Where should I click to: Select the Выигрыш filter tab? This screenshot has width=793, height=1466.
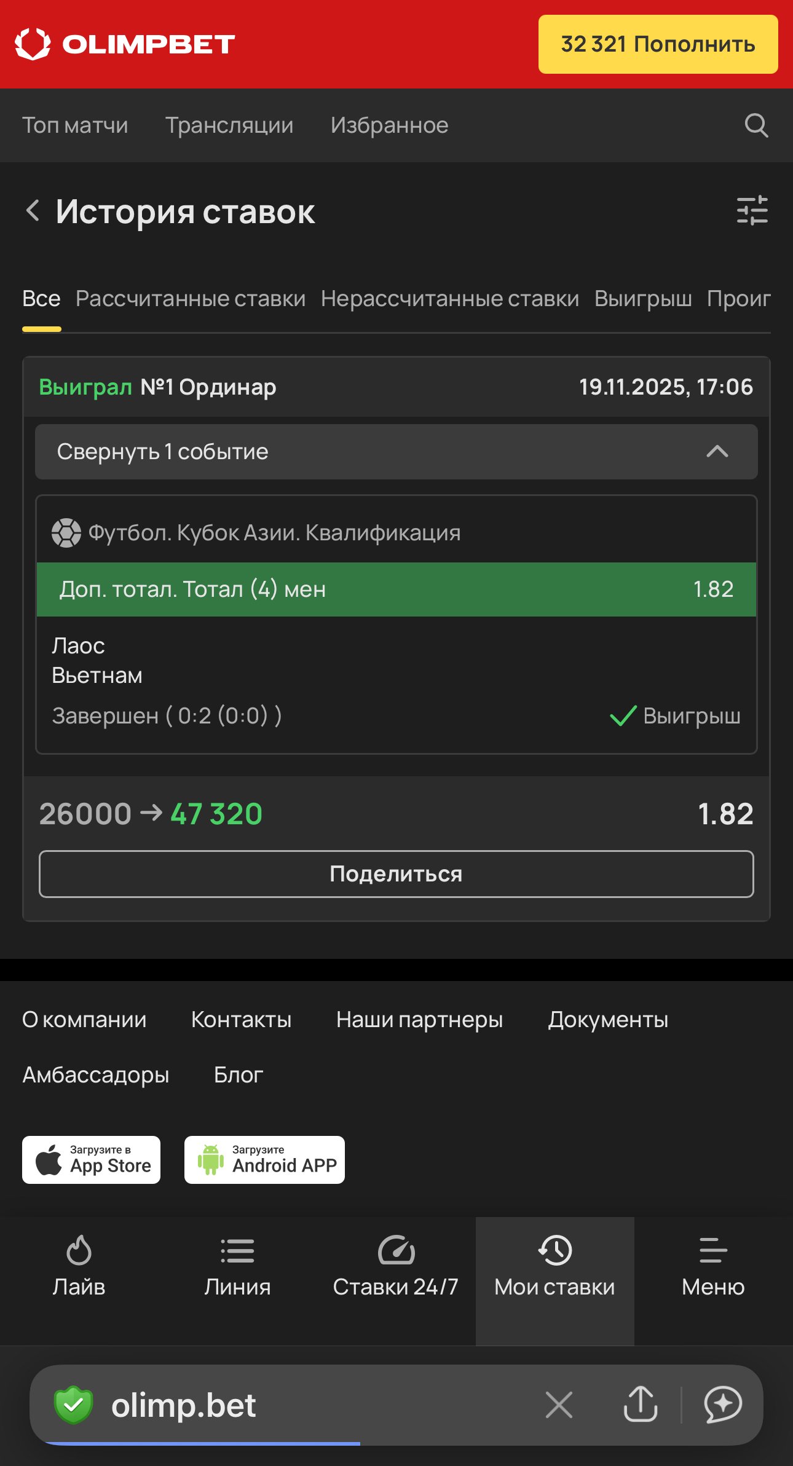pyautogui.click(x=643, y=299)
